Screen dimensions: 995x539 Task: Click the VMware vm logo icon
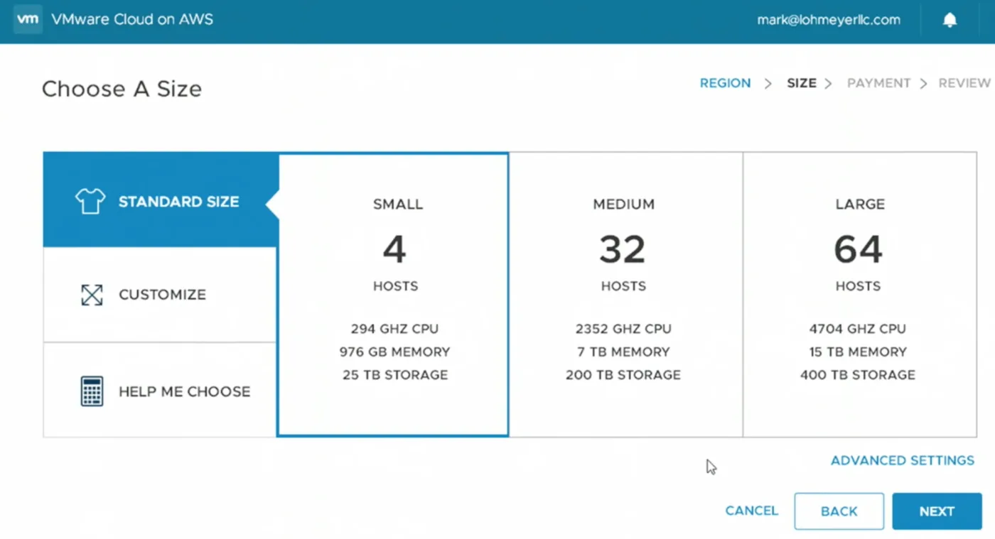coord(28,19)
